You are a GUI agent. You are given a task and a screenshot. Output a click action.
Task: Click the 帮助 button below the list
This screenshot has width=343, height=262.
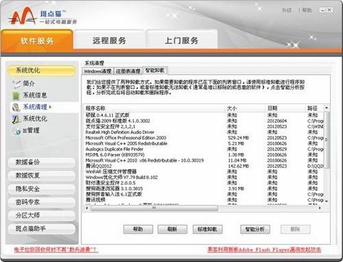[138, 229]
